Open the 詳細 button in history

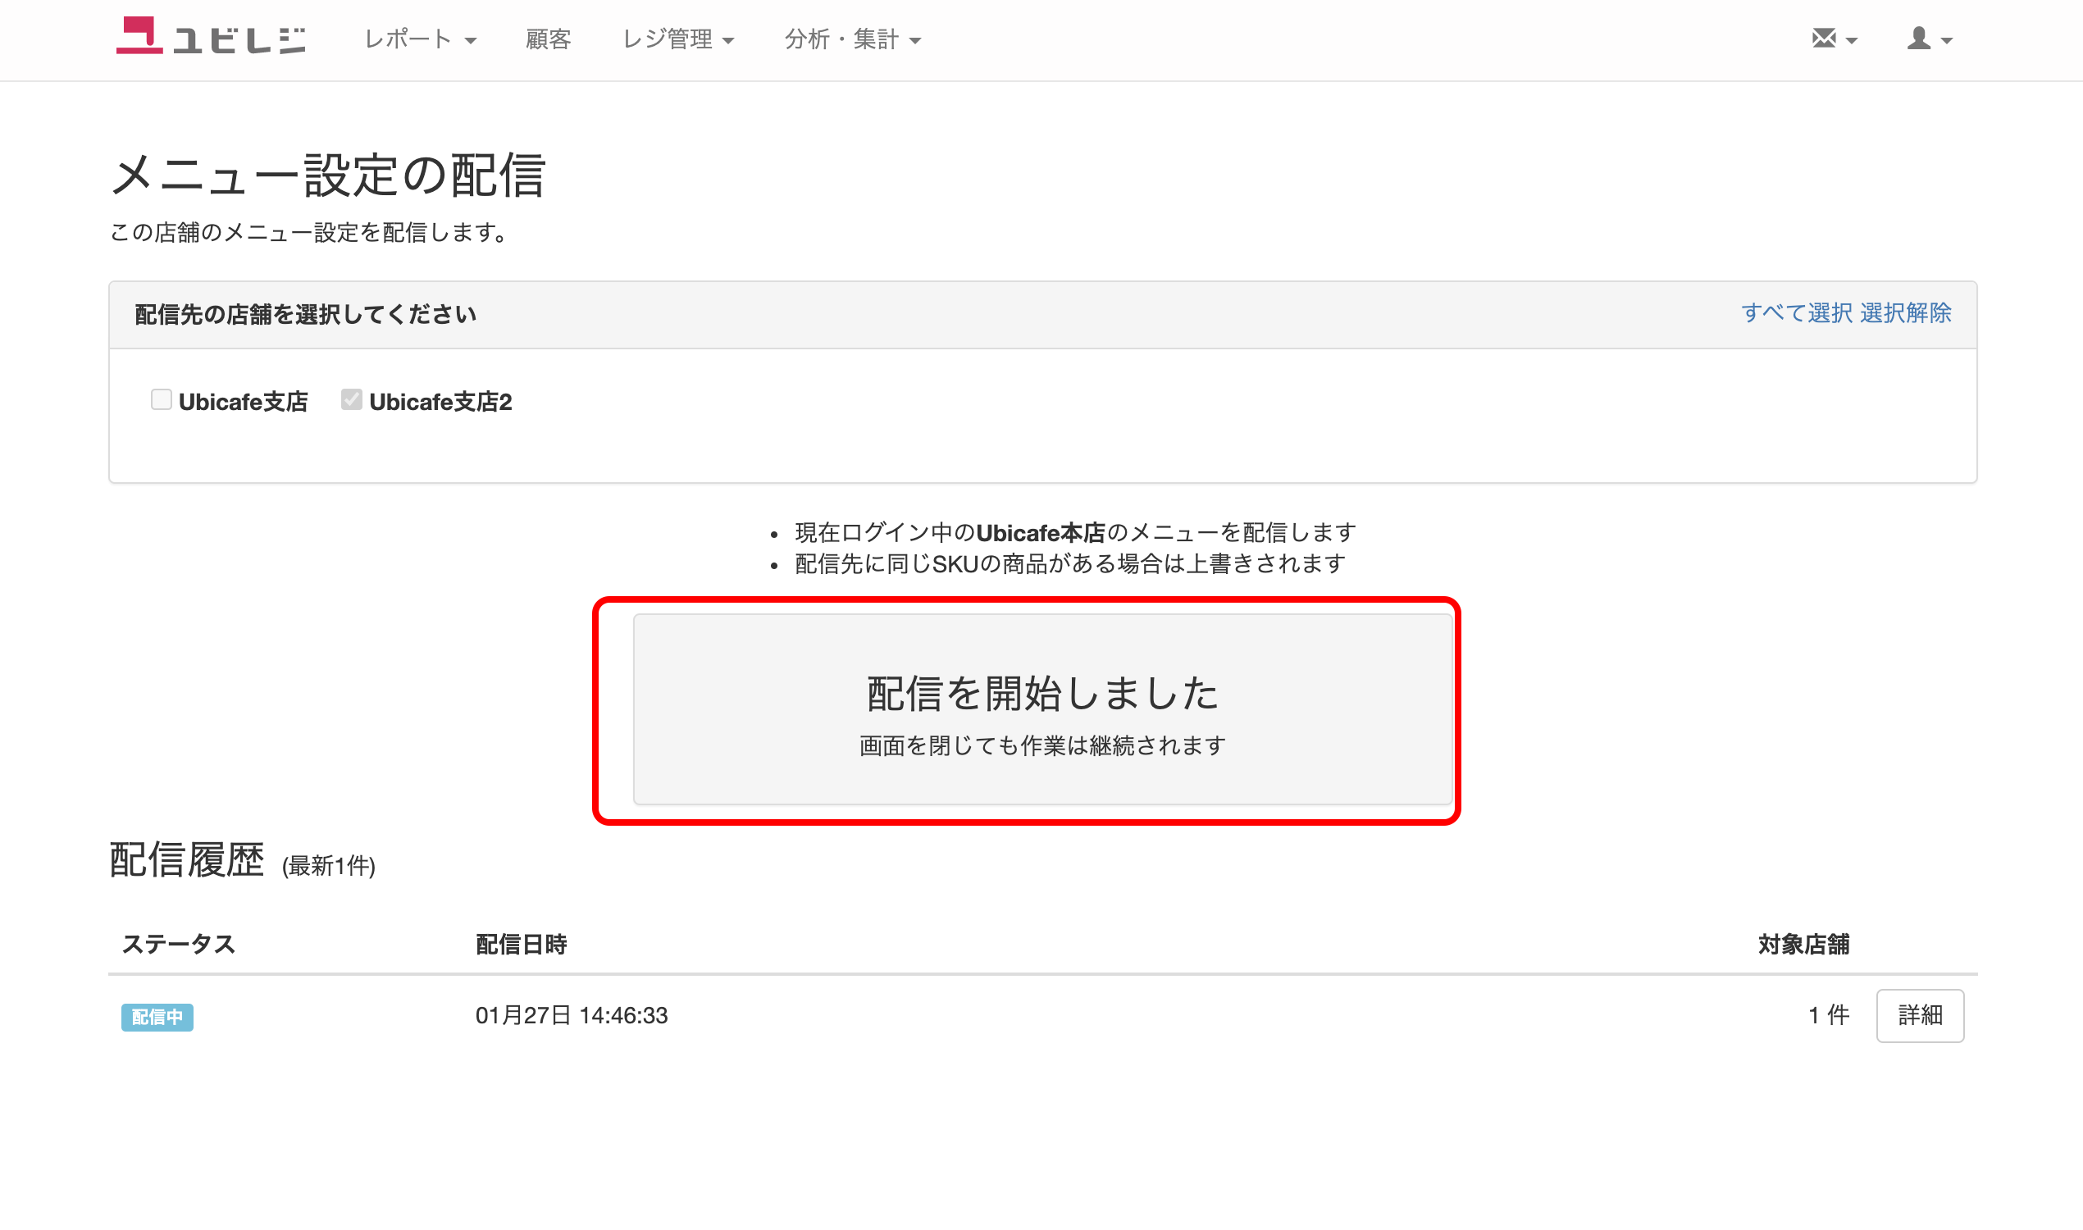1920,1015
